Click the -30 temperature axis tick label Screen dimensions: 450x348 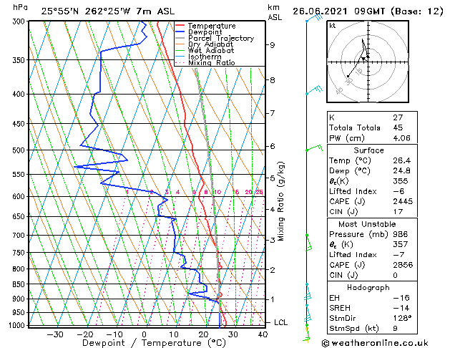55,334
